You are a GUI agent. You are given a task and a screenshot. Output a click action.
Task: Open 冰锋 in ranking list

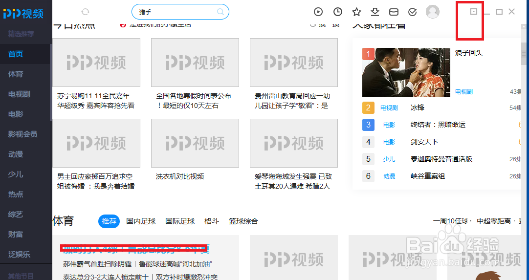pyautogui.click(x=418, y=108)
